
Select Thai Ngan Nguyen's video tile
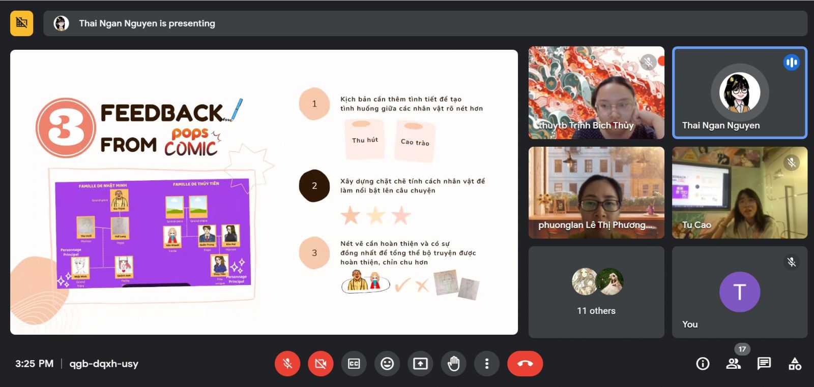(739, 92)
